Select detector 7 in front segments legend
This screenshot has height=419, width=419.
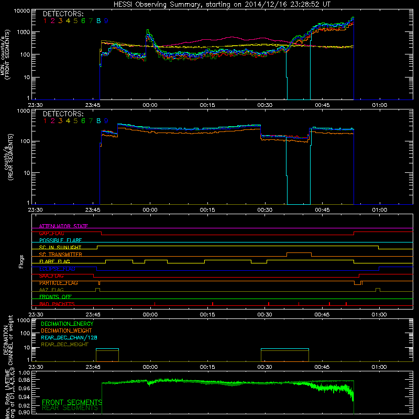[91, 21]
